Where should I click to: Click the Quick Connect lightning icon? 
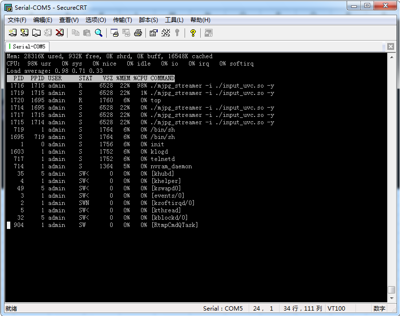pos(24,33)
